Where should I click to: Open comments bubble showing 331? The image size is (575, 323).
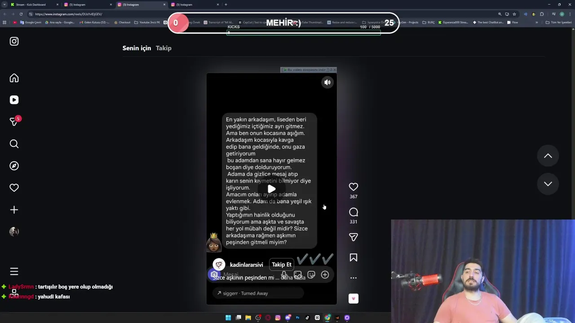point(354,212)
